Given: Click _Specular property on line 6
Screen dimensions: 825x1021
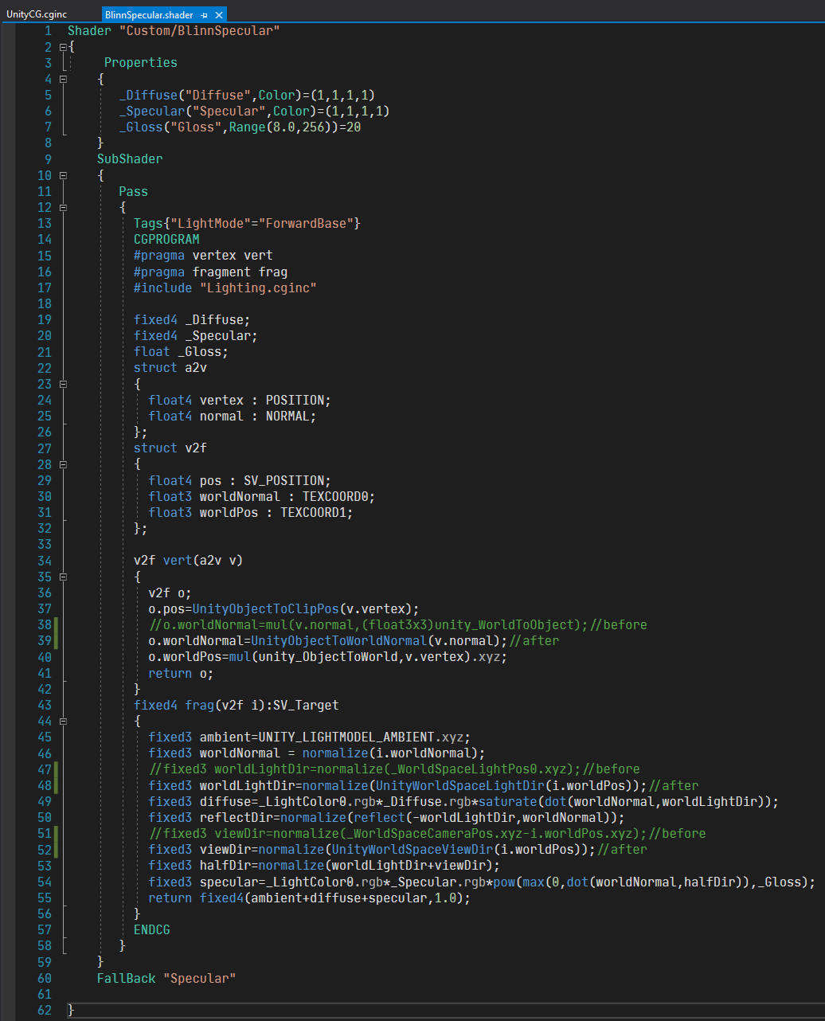Looking at the screenshot, I should pos(152,111).
